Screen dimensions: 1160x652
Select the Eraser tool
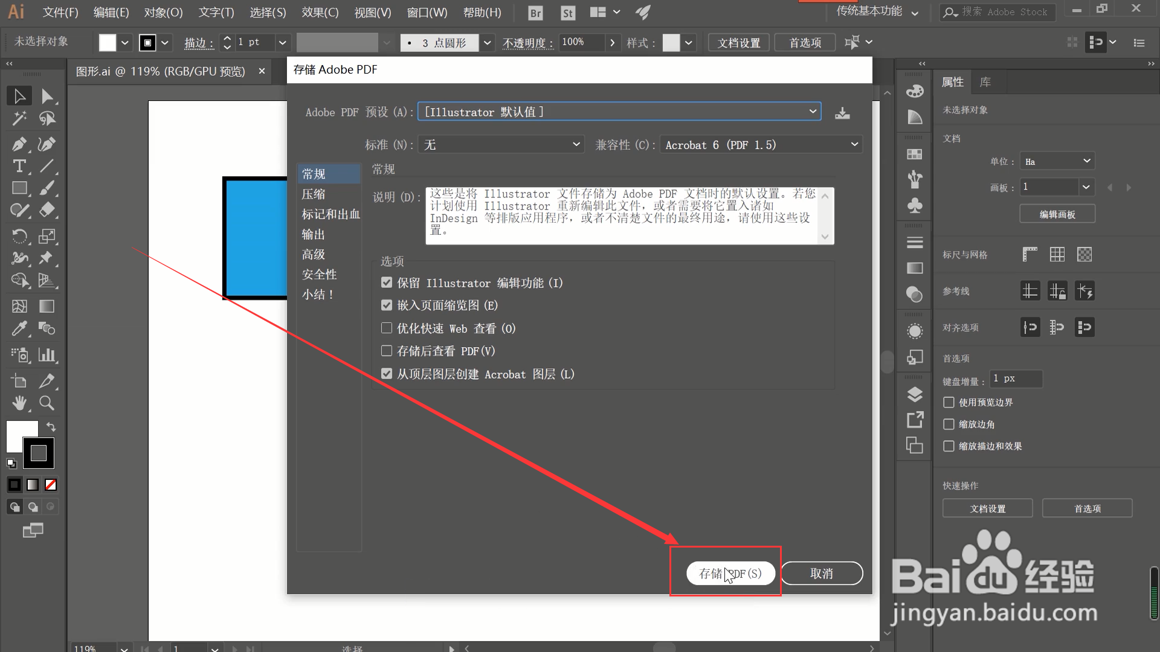click(47, 210)
